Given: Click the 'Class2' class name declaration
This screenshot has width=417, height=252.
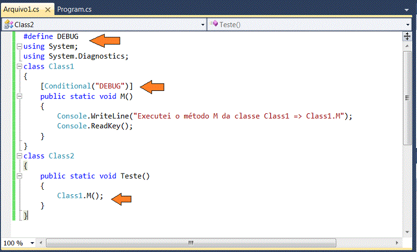Looking at the screenshot, I should click(61, 156).
